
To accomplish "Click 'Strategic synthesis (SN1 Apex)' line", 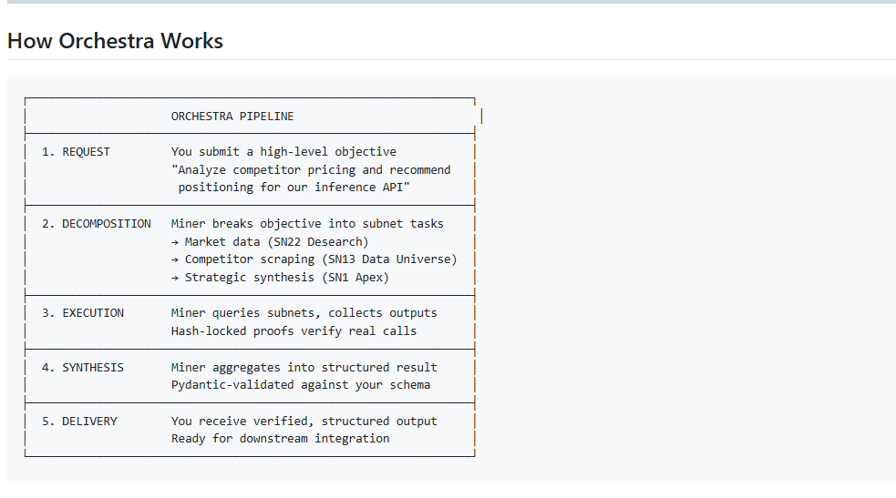I will [x=280, y=278].
